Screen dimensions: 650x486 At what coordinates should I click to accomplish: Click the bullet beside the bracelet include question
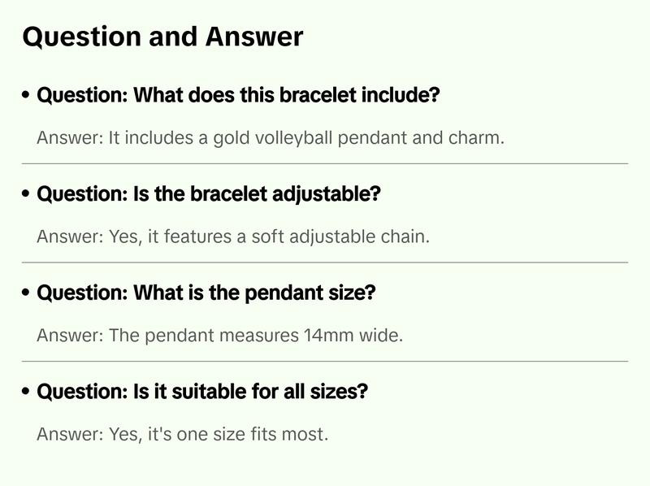tap(27, 96)
